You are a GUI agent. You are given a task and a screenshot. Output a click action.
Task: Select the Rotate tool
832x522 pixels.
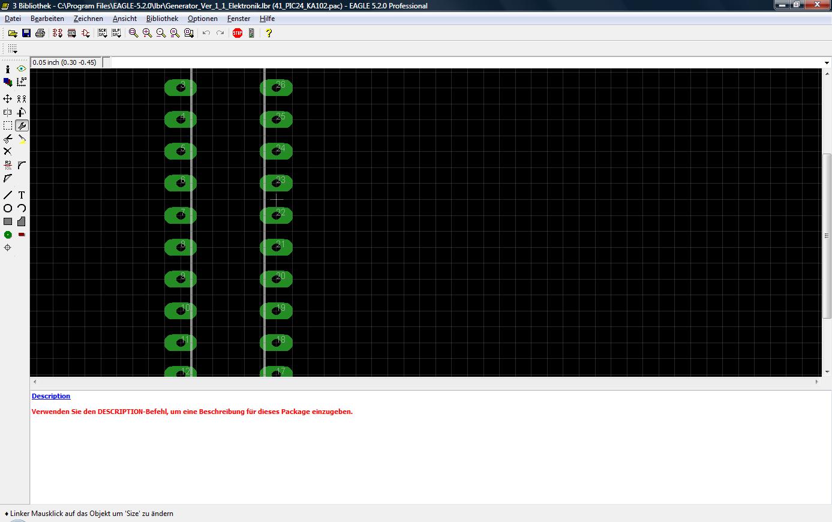[22, 112]
